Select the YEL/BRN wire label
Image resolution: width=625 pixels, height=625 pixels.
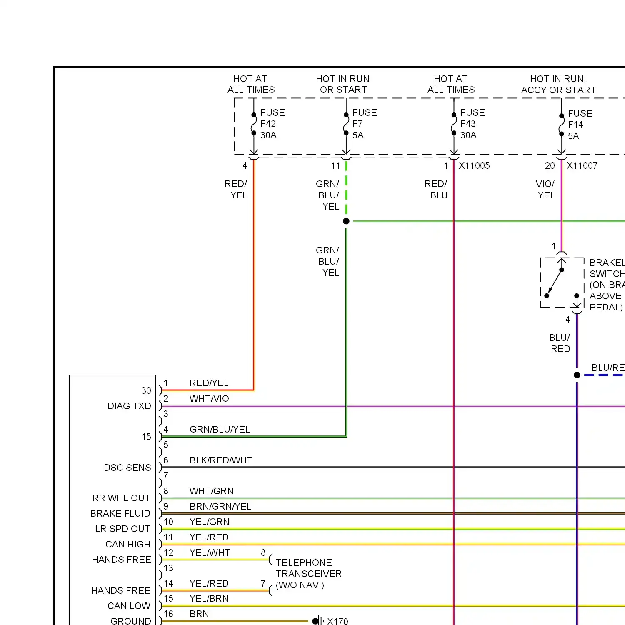(x=209, y=598)
